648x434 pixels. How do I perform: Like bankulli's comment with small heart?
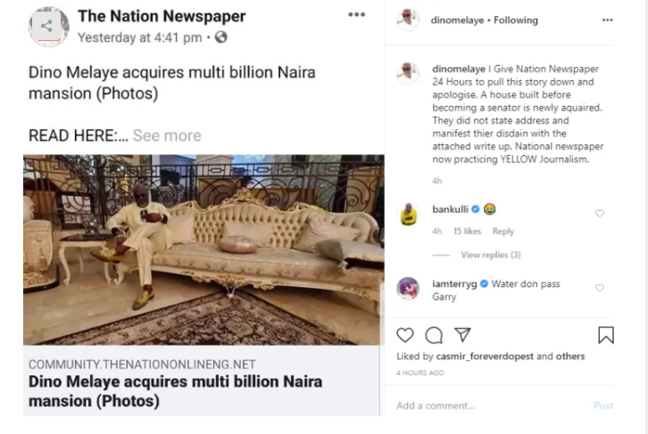pos(599,213)
